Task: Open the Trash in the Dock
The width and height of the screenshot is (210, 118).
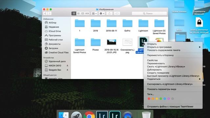Action: point(146,115)
